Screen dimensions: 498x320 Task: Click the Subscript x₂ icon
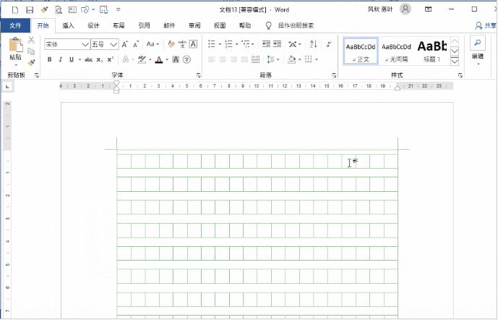pyautogui.click(x=100, y=59)
